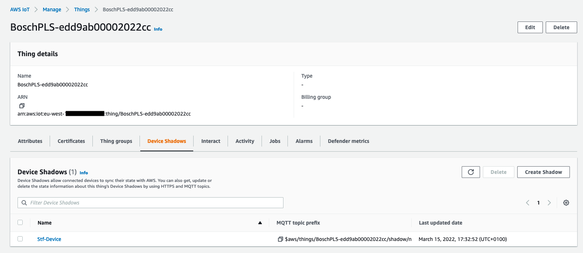Click the Type label in Thing details
The width and height of the screenshot is (583, 253).
pyautogui.click(x=307, y=76)
